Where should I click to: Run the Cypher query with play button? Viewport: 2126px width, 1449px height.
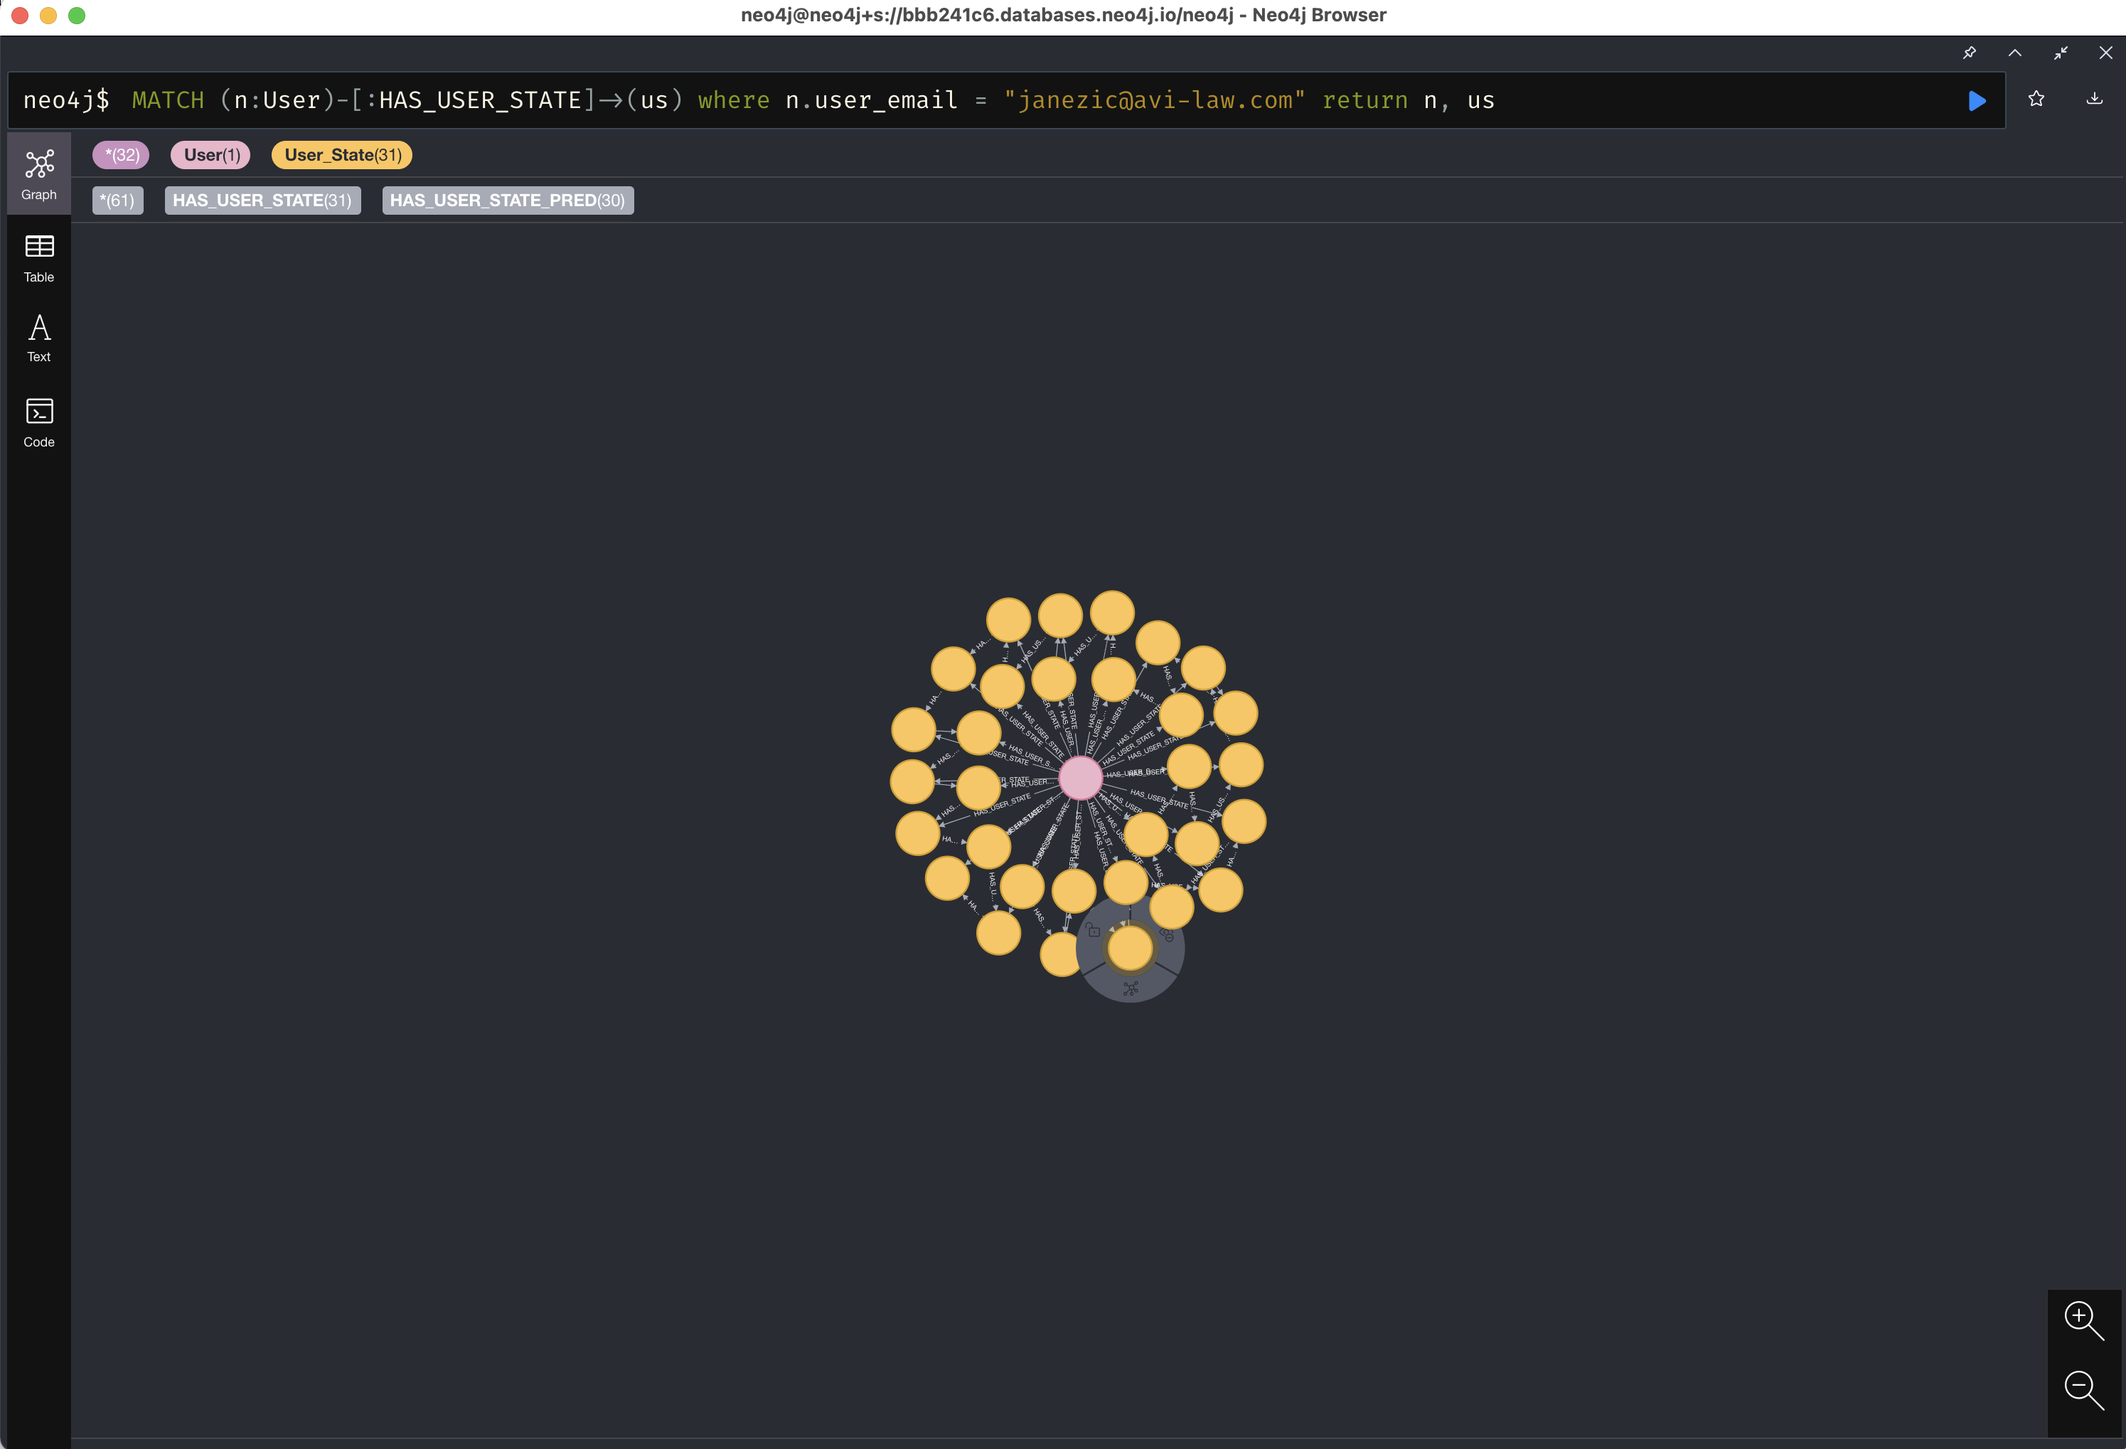coord(1977,101)
